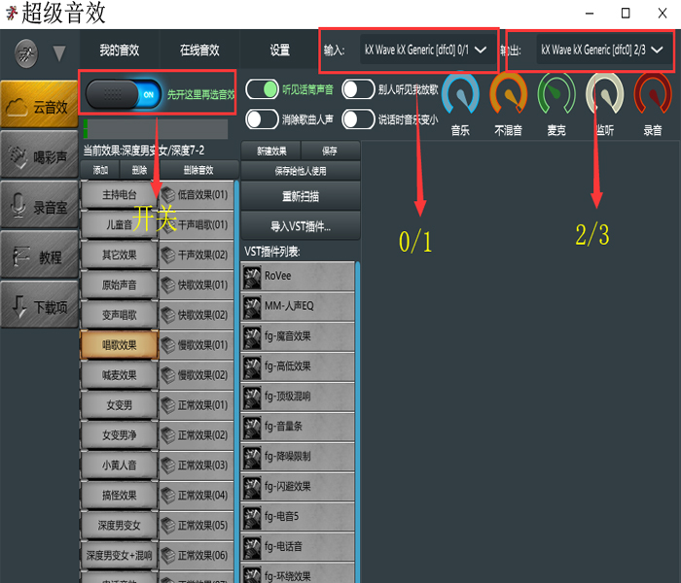
Task: Open the 输出 output device dropdown
Action: pos(602,50)
